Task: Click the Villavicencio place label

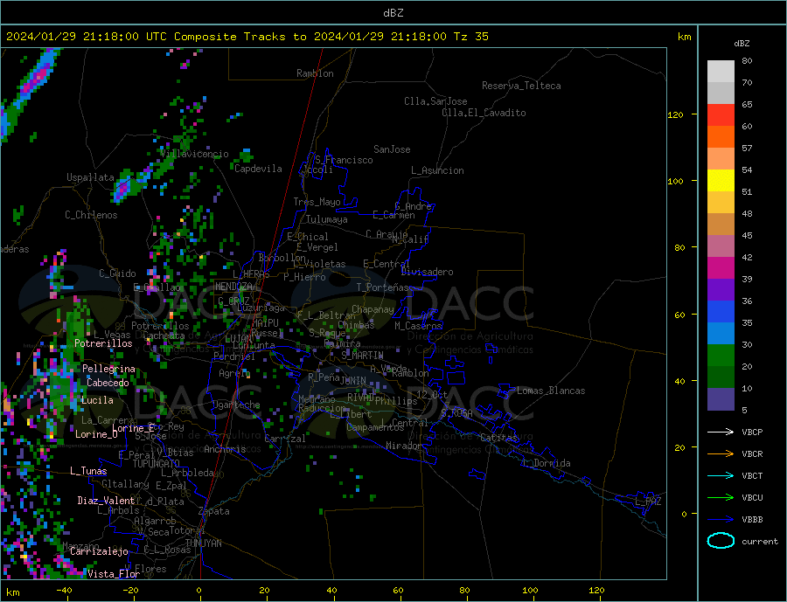Action: click(x=195, y=154)
